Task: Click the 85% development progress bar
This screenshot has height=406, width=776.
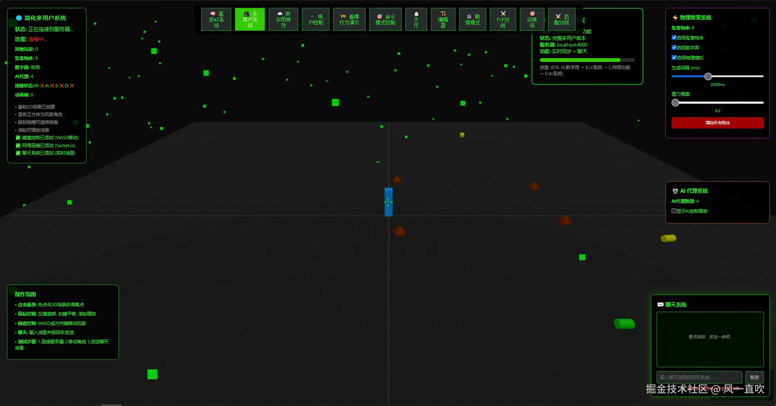Action: click(x=587, y=60)
